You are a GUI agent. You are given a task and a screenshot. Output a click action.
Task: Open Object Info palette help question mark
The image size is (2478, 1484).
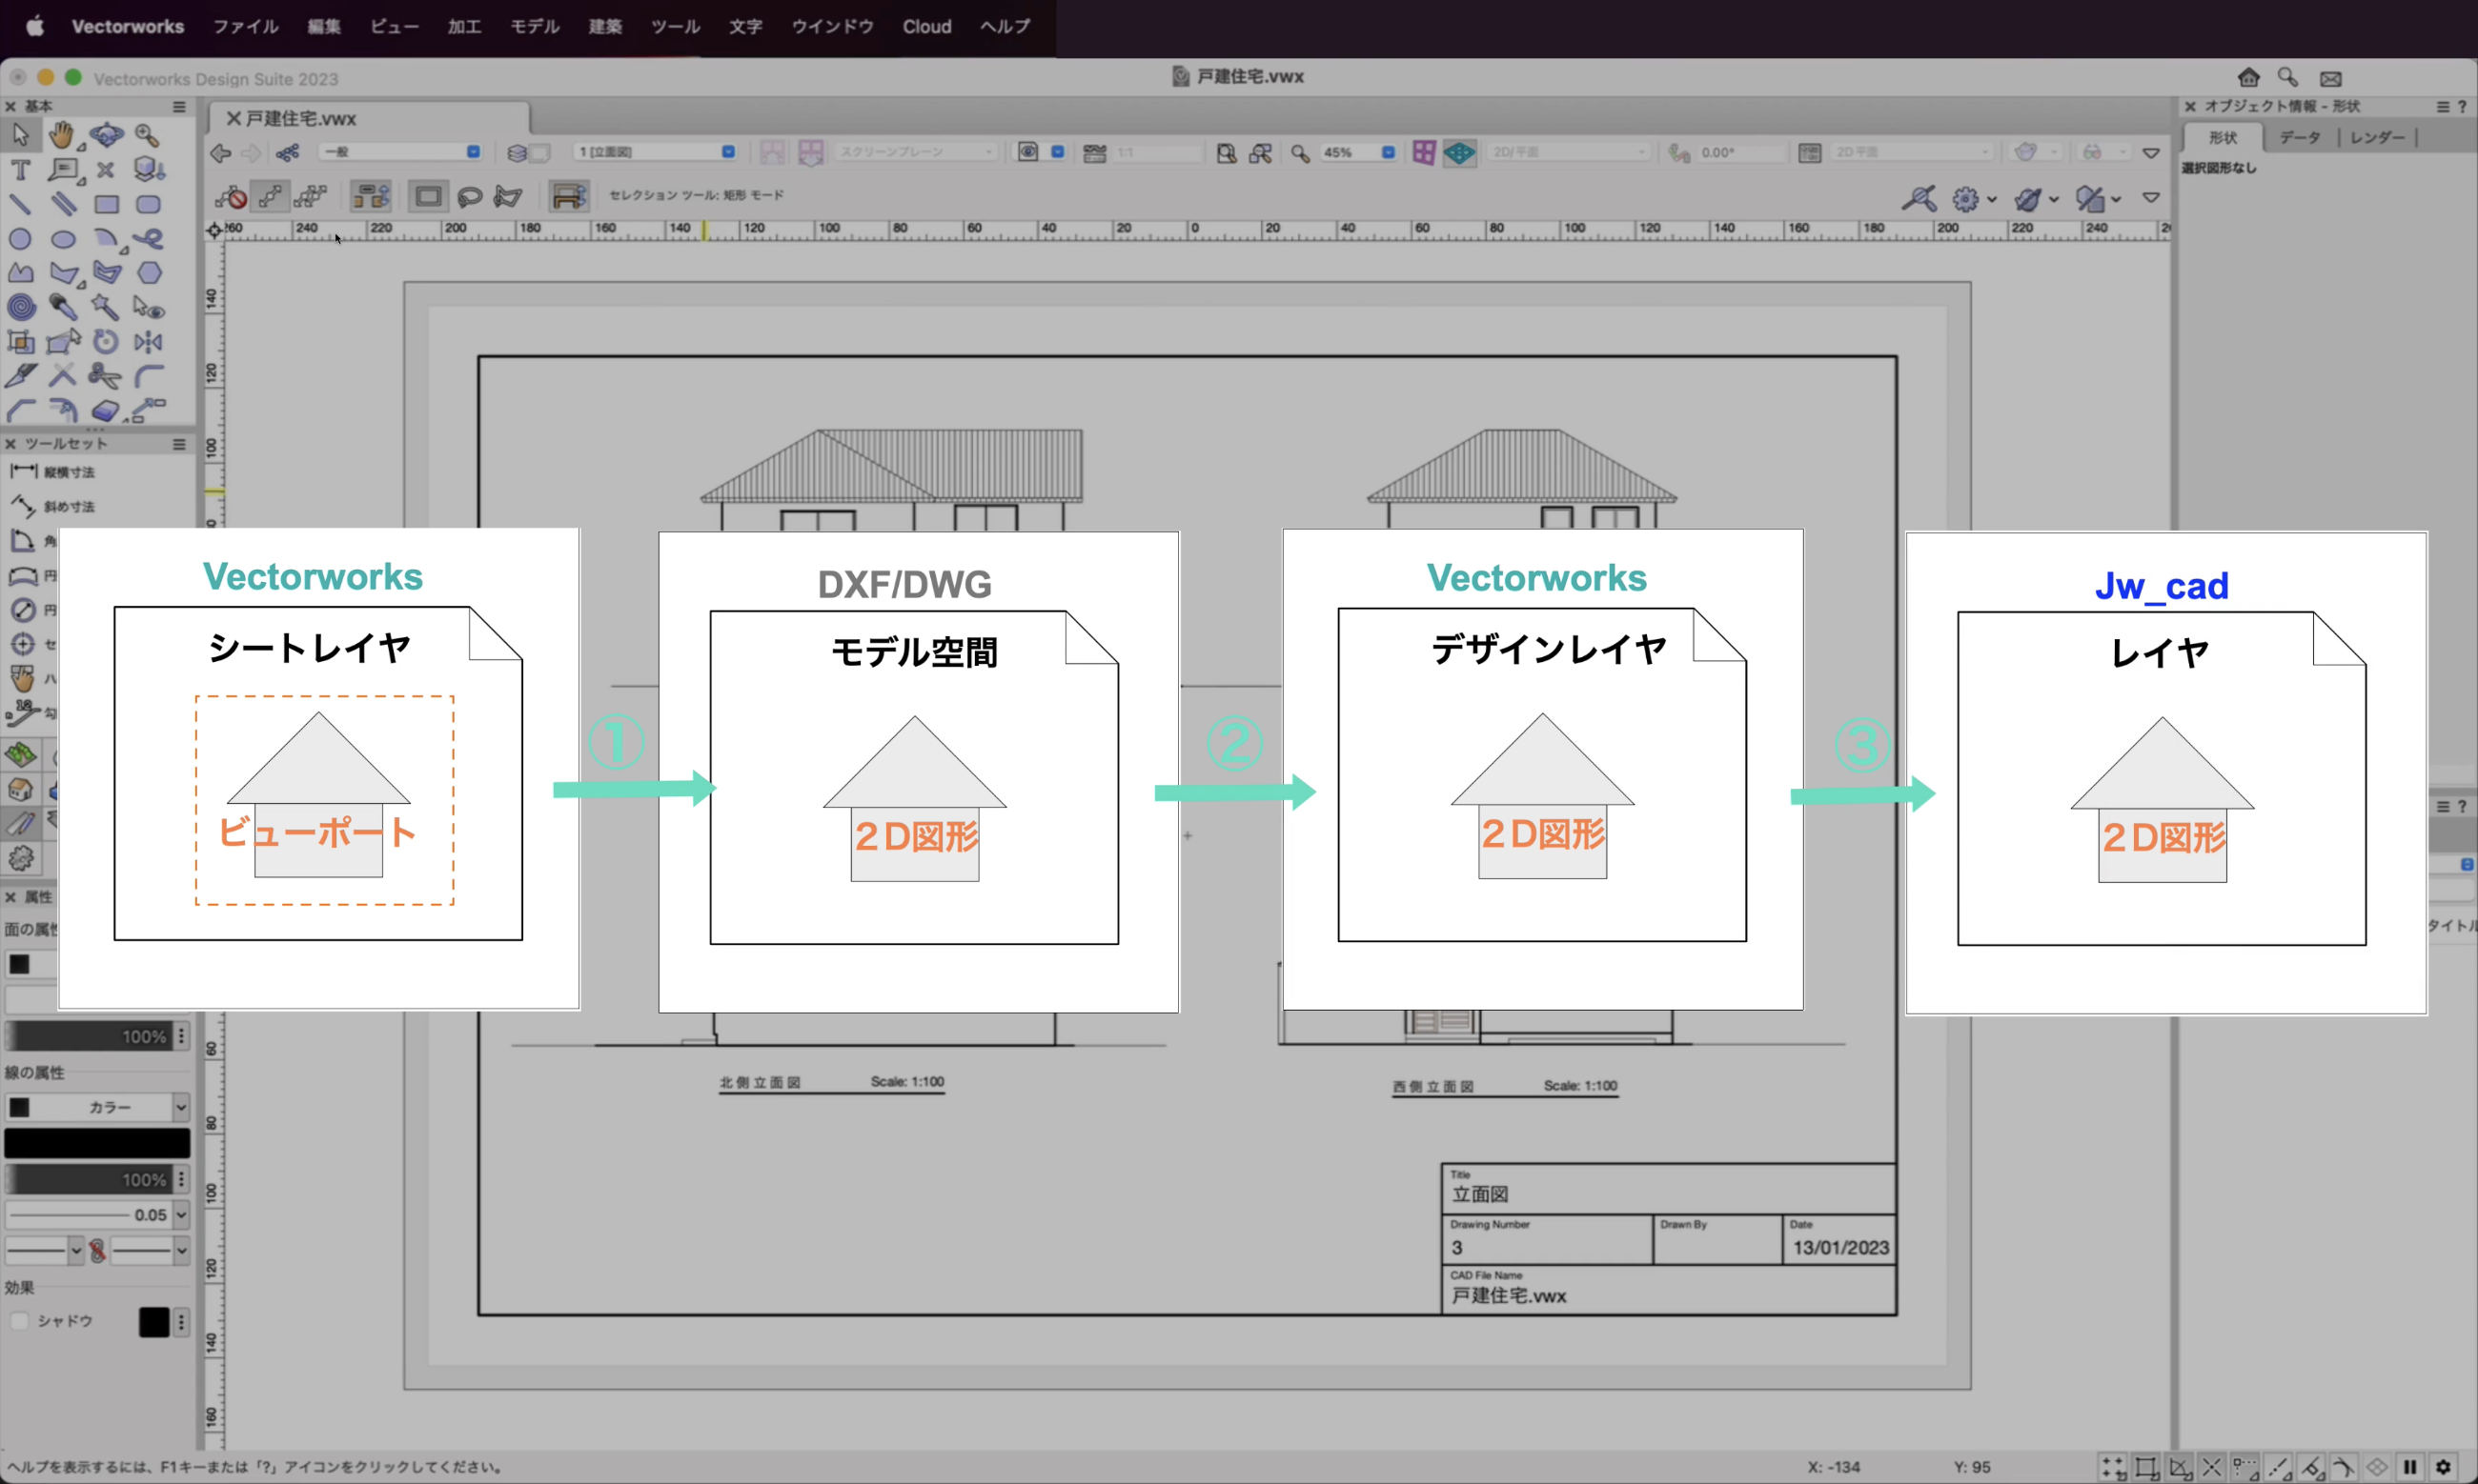[2462, 106]
